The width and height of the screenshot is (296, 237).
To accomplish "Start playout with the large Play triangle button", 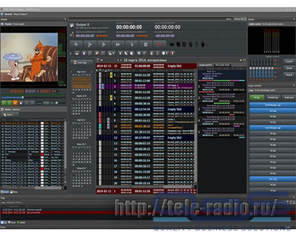I will coord(104,44).
